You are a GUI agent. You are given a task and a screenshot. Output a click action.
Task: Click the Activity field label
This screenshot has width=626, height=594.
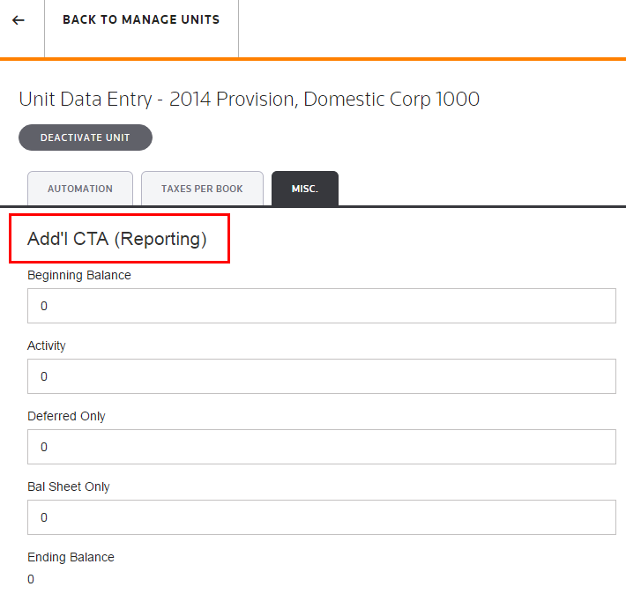[x=47, y=345]
